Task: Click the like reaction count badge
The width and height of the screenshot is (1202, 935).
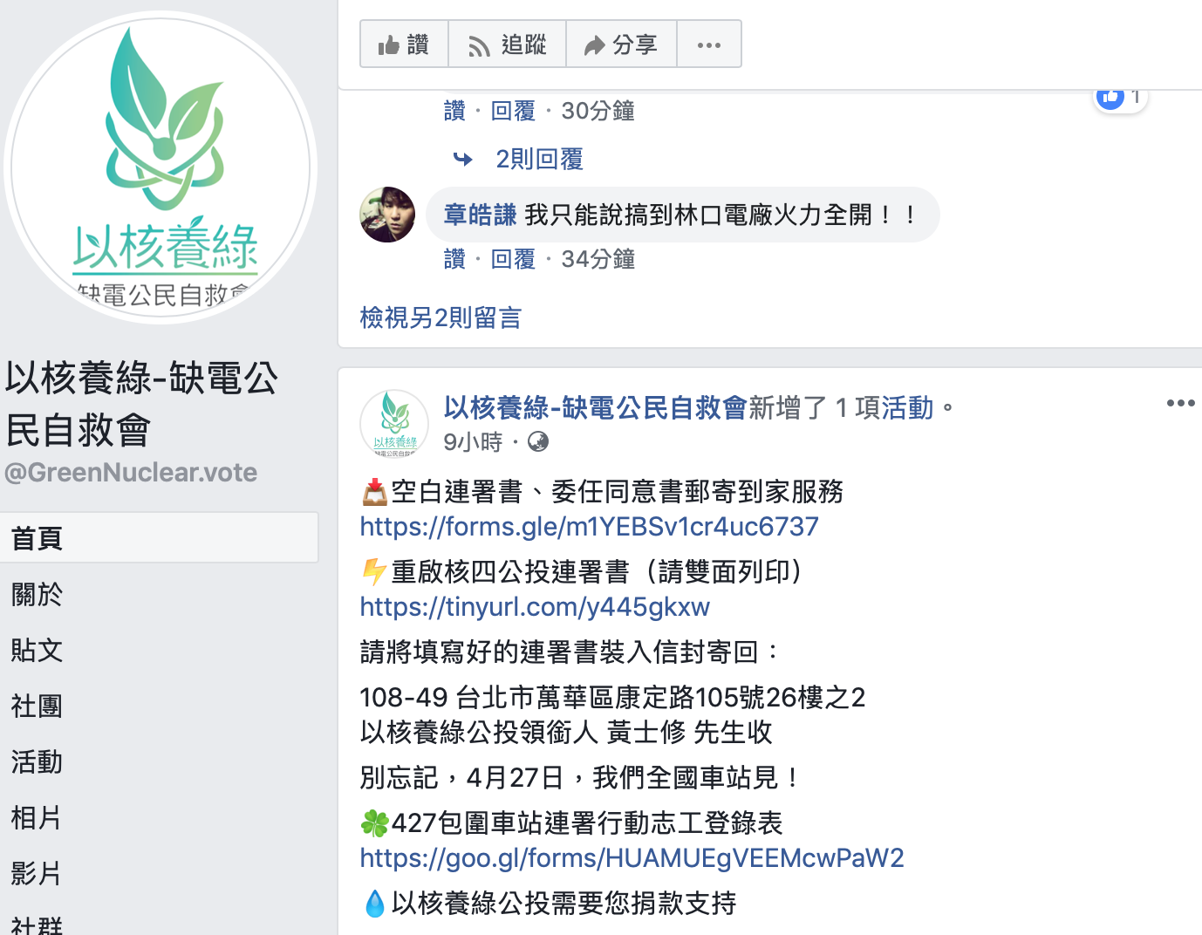Action: [x=1121, y=97]
